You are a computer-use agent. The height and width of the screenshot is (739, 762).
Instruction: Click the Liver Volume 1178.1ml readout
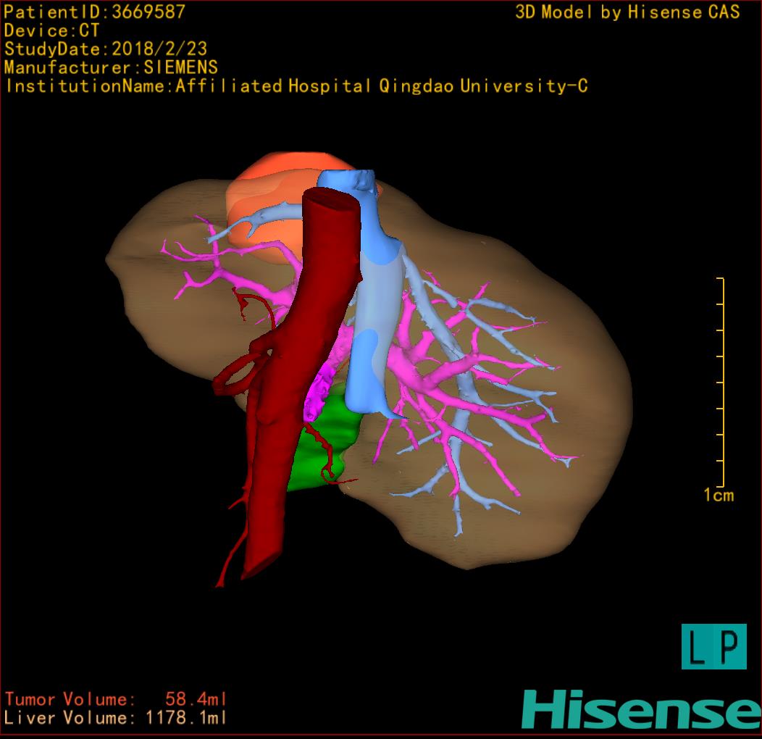click(116, 719)
